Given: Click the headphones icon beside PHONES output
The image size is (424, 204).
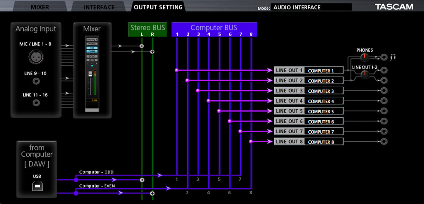Looking at the screenshot, I should pos(393,57).
